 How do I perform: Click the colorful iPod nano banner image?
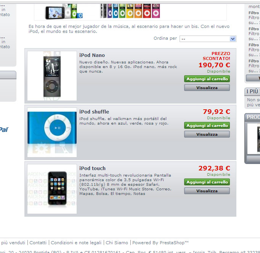130,11
